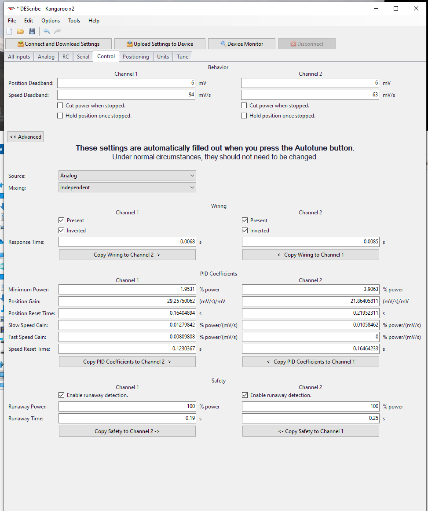
Task: Uncheck Channel 1 Present checkbox
Action: coord(61,221)
